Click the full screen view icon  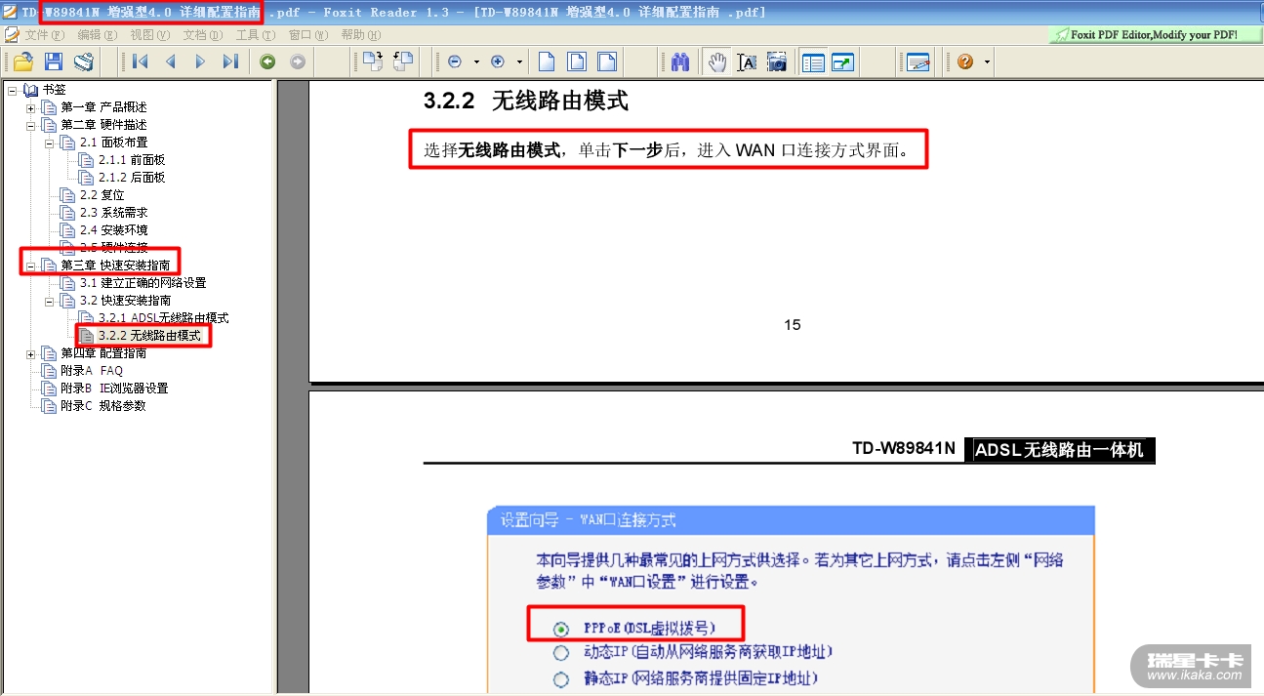[x=842, y=61]
